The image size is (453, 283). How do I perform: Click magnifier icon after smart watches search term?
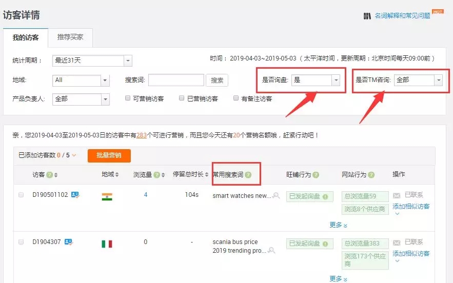[277, 195]
